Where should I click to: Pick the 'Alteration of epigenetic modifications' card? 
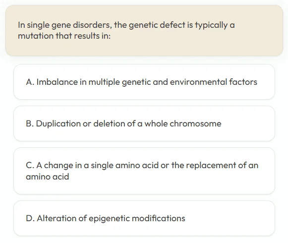click(x=144, y=218)
